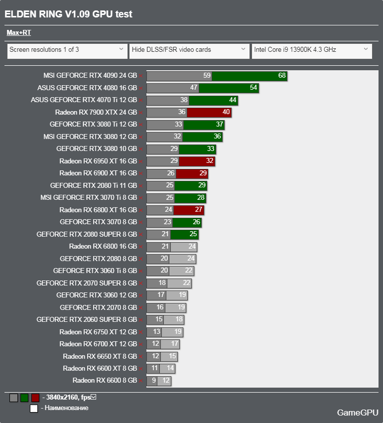Click the MSI GEFORCE RTX 4090 24 GB label
The width and height of the screenshot is (383, 423).
click(90, 76)
